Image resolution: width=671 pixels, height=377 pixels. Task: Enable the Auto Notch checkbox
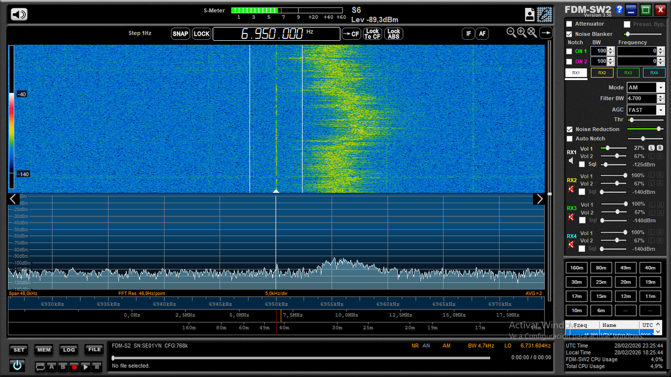[569, 139]
